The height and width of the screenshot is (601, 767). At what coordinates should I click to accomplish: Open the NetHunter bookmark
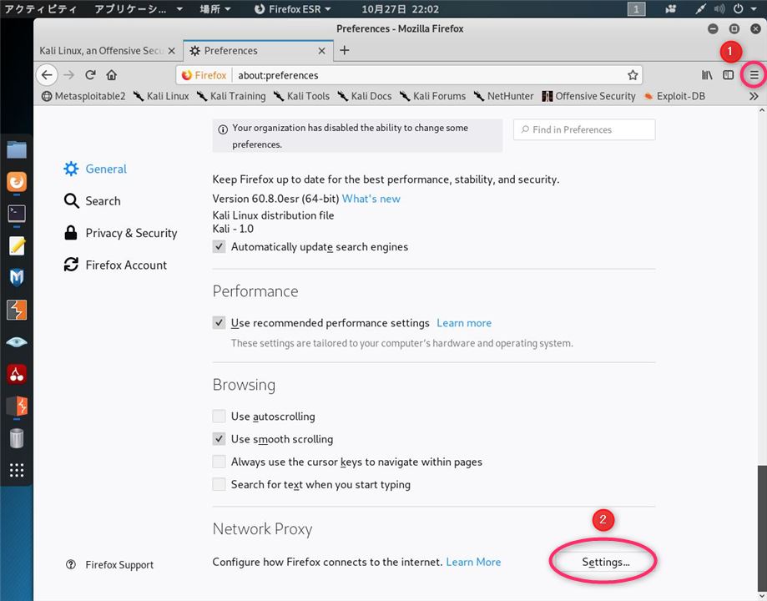pos(503,97)
